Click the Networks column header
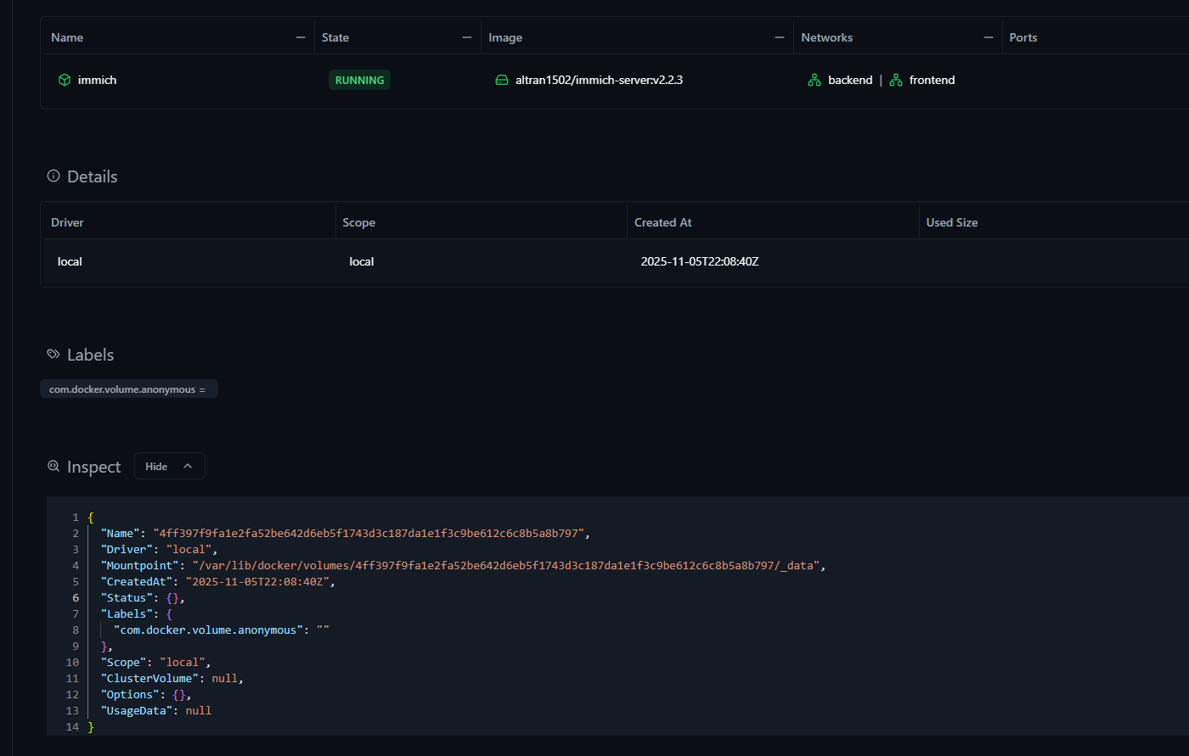 [826, 37]
